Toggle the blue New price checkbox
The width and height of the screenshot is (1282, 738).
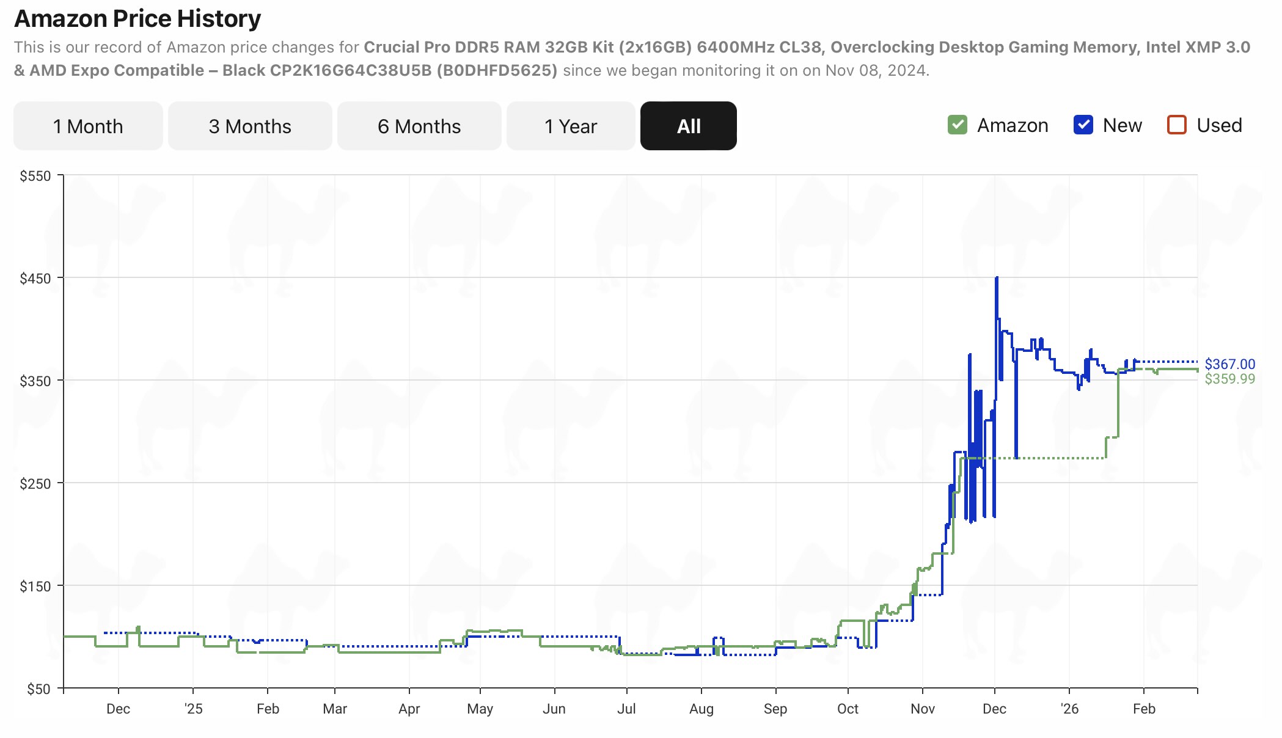coord(1083,125)
